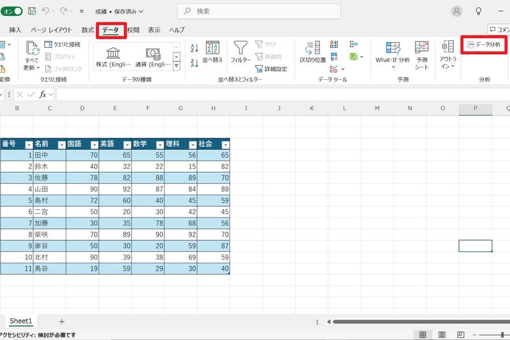
Task: Open the 英語 column filter dropdown
Action: [x=127, y=145]
